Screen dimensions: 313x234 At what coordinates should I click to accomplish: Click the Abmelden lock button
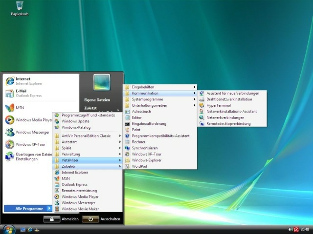(x=51, y=219)
